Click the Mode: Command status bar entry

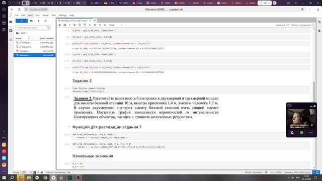click(253, 172)
